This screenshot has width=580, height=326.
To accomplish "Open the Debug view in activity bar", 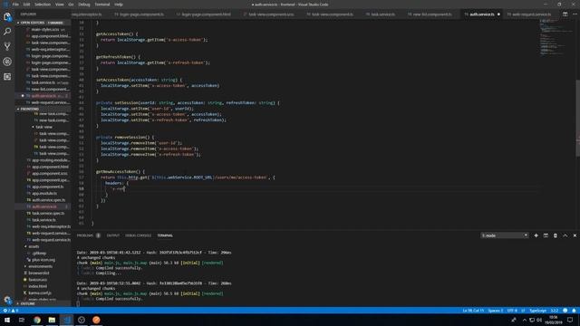I will pyautogui.click(x=7, y=62).
